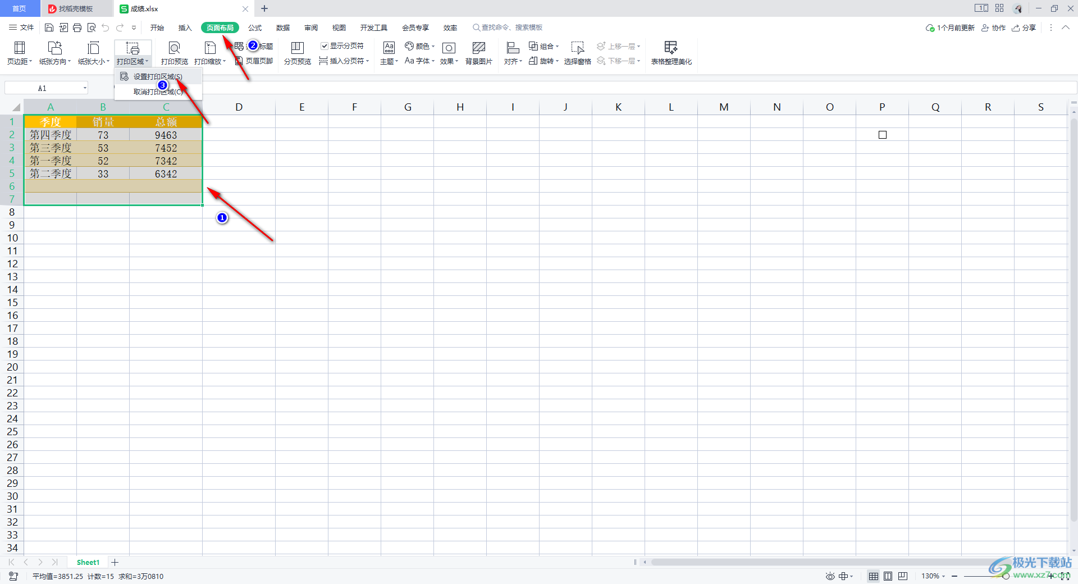Image resolution: width=1078 pixels, height=584 pixels.
Task: Open a new tab with the plus button
Action: [x=264, y=8]
